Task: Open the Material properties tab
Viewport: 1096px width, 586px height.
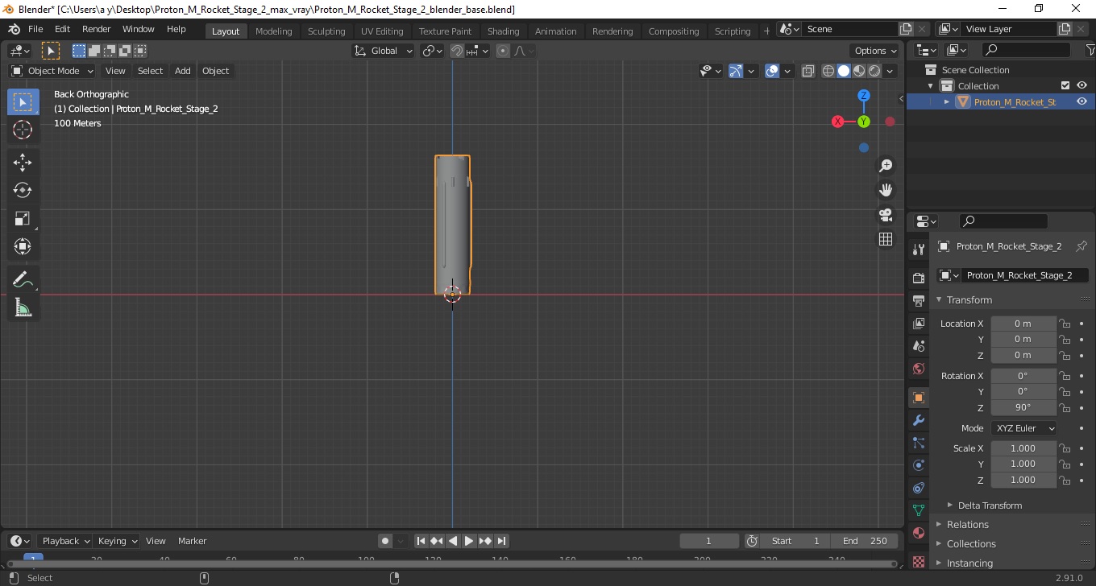Action: (918, 533)
